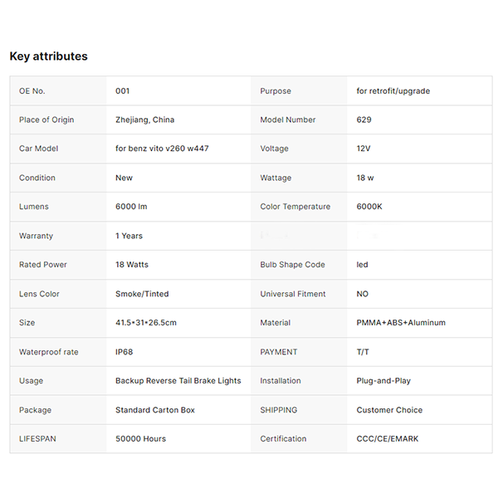The image size is (498, 498).
Task: Select the model number 629
Action: 364,120
